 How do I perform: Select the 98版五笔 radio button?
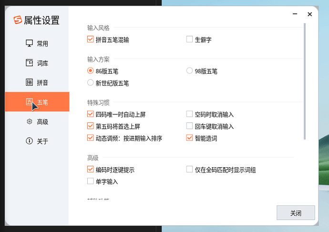click(x=189, y=71)
